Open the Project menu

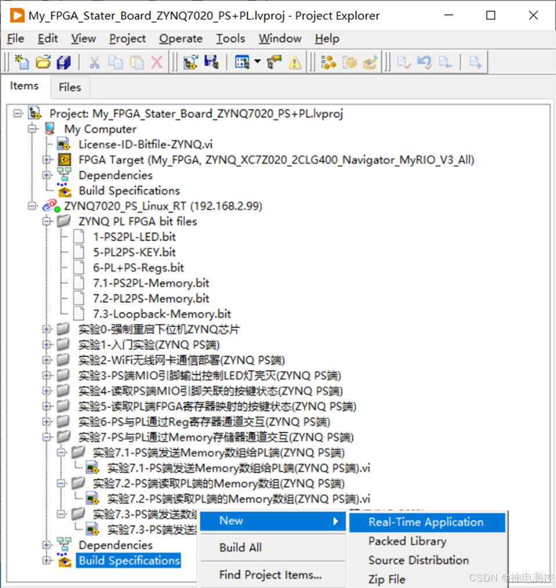(x=127, y=39)
